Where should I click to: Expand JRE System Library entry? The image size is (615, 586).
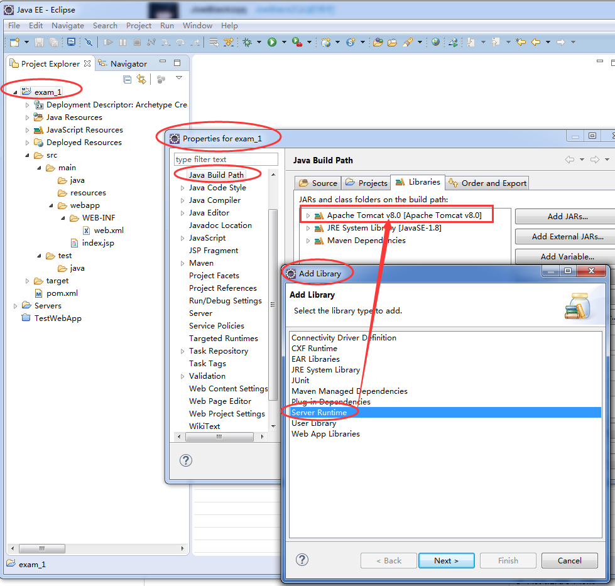pos(308,228)
